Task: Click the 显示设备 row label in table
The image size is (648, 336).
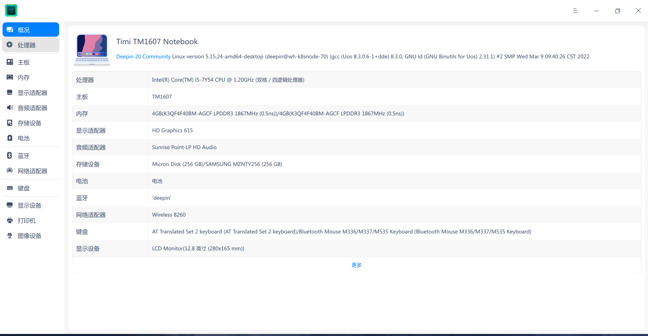Action: pyautogui.click(x=88, y=249)
